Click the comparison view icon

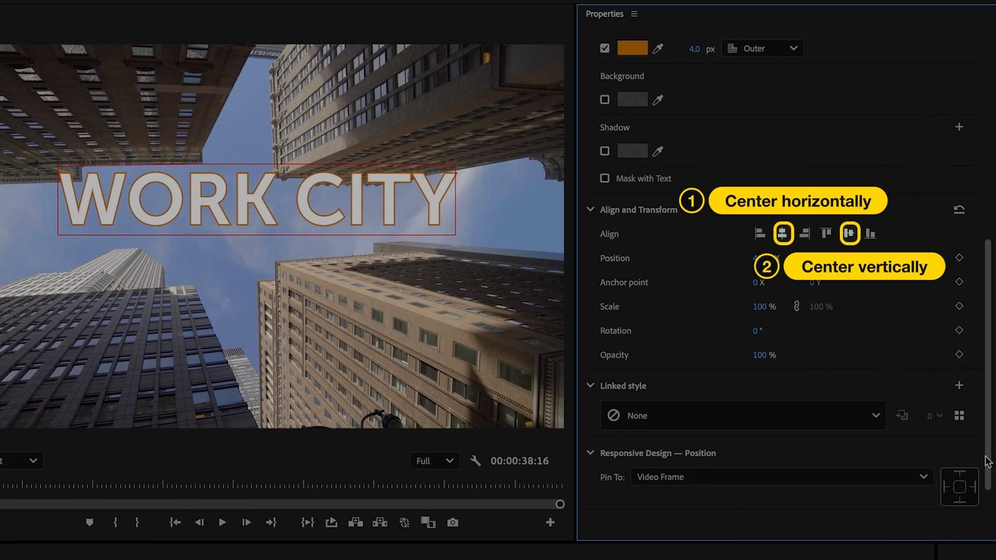coord(428,523)
